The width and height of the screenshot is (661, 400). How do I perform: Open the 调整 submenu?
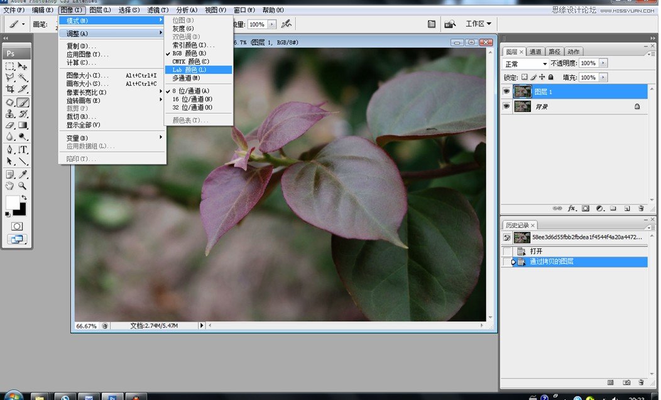(x=112, y=33)
